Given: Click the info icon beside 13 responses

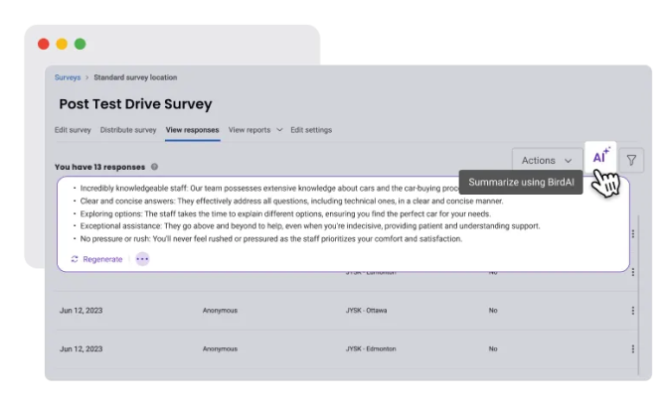Looking at the screenshot, I should 155,167.
